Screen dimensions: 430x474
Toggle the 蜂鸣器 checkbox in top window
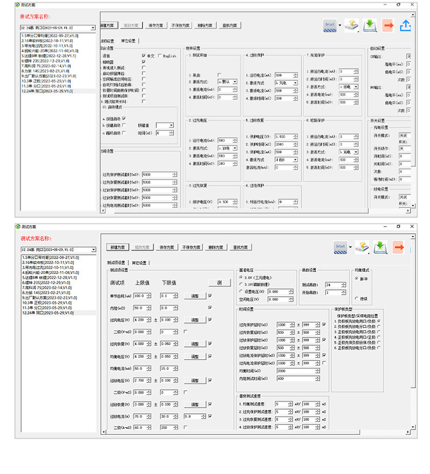[x=144, y=61]
